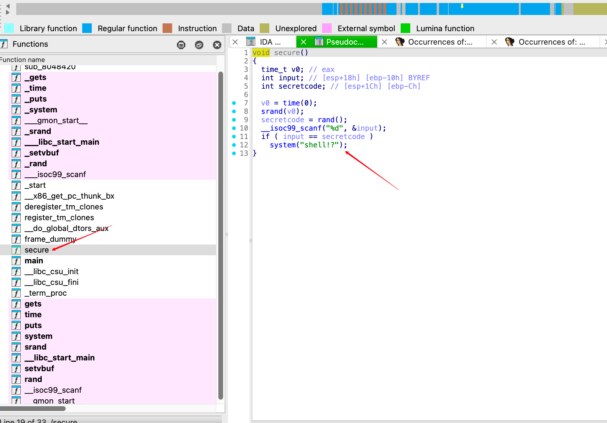Close the Functions panel with its X icon
Screen dimensions: 607x423
pos(217,45)
